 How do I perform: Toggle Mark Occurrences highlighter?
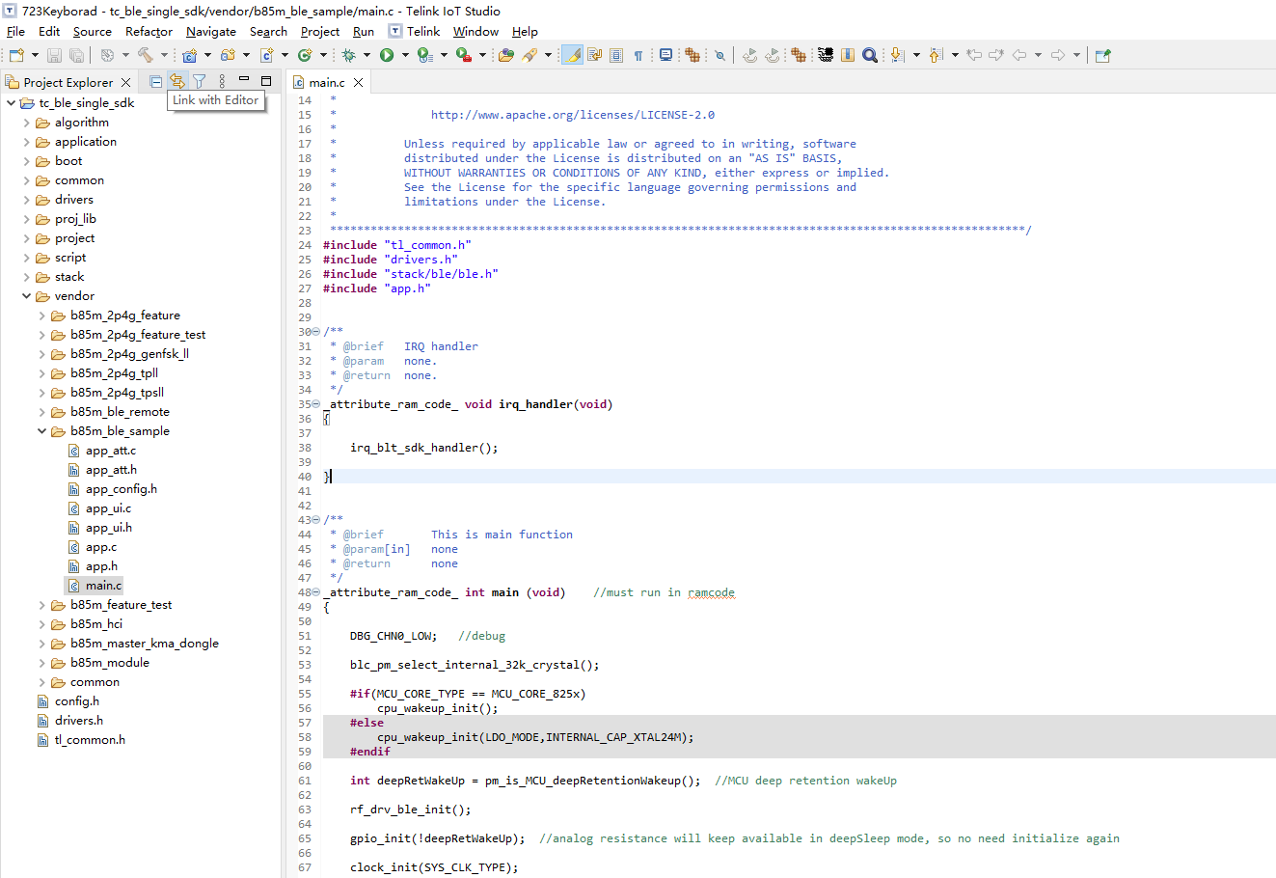pyautogui.click(x=573, y=55)
